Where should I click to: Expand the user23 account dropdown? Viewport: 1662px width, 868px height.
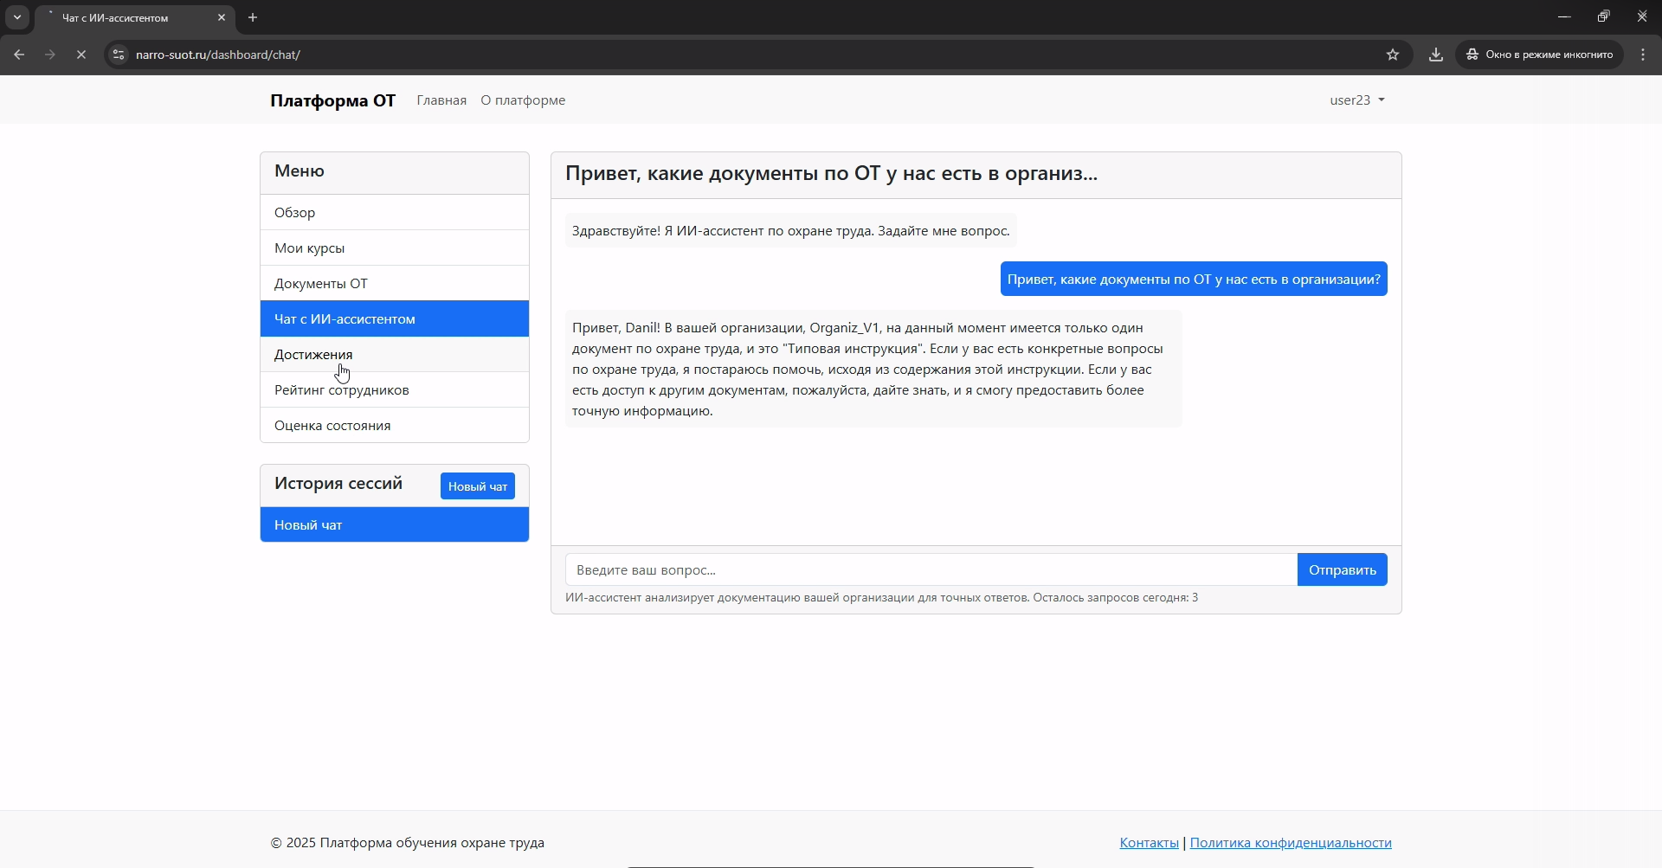(x=1356, y=100)
